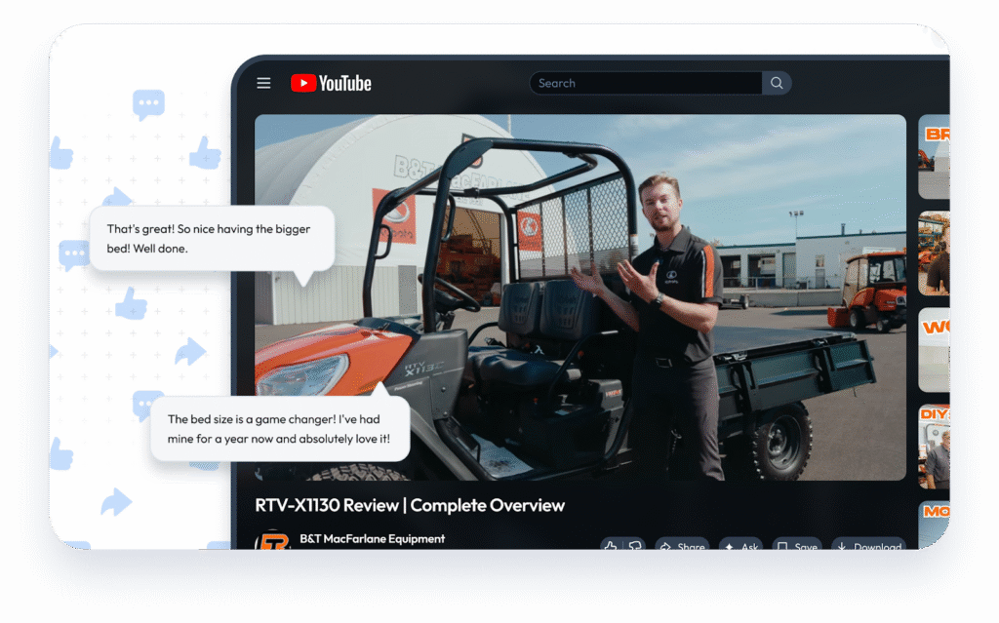Click the thumbs-up like button
This screenshot has height=623, width=999.
pyautogui.click(x=612, y=545)
